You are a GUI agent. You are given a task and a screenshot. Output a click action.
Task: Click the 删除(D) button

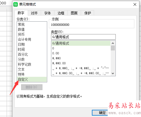pos(32,87)
